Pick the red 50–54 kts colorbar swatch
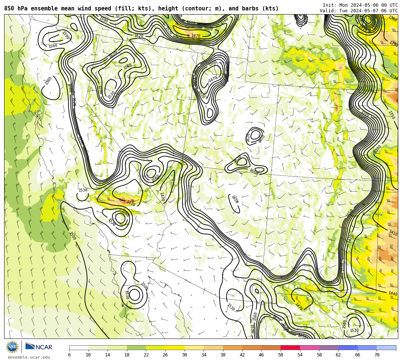402x362 pixels. click(290, 347)
